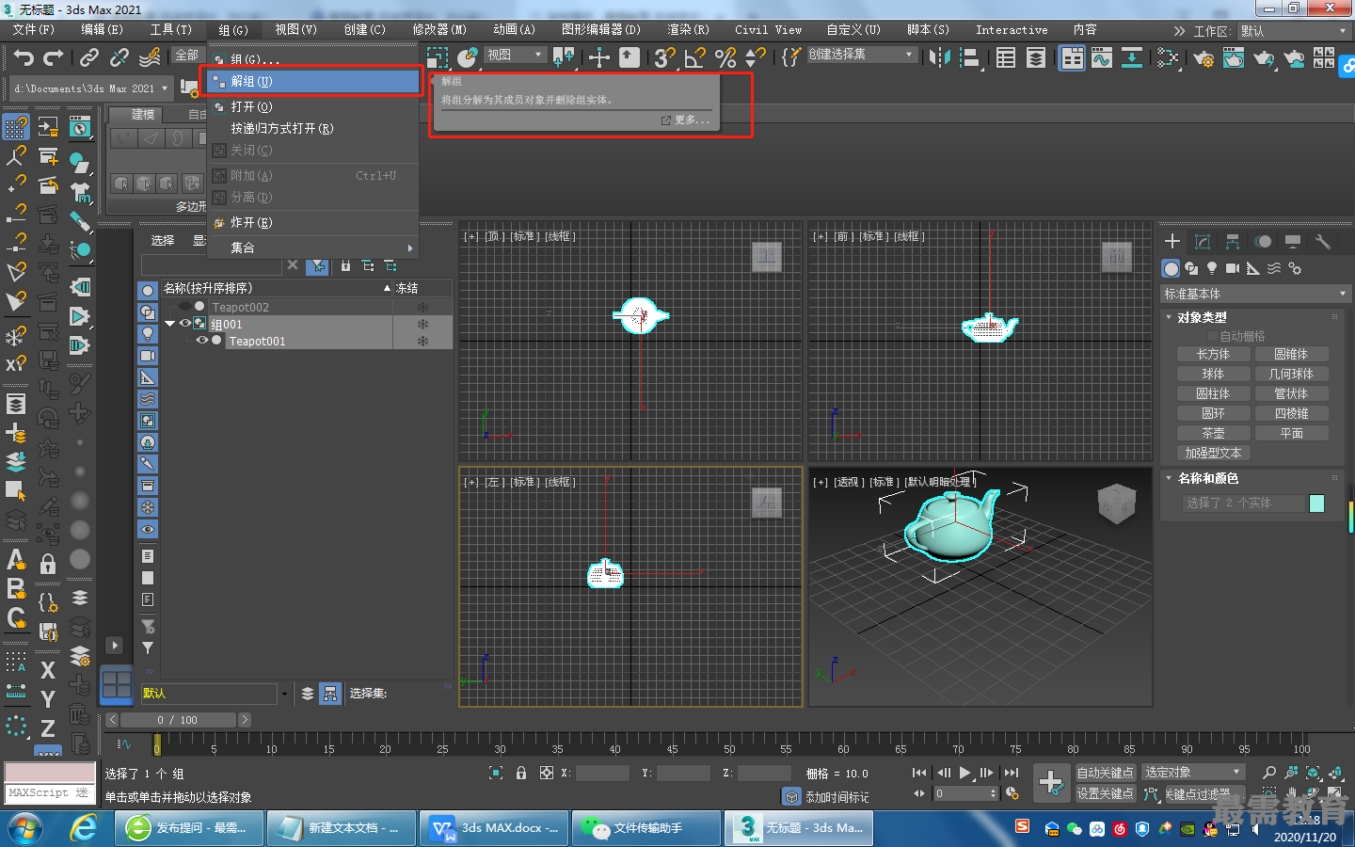Viewport: 1355px width, 847px height.
Task: Go to the end frame
Action: tap(1011, 773)
